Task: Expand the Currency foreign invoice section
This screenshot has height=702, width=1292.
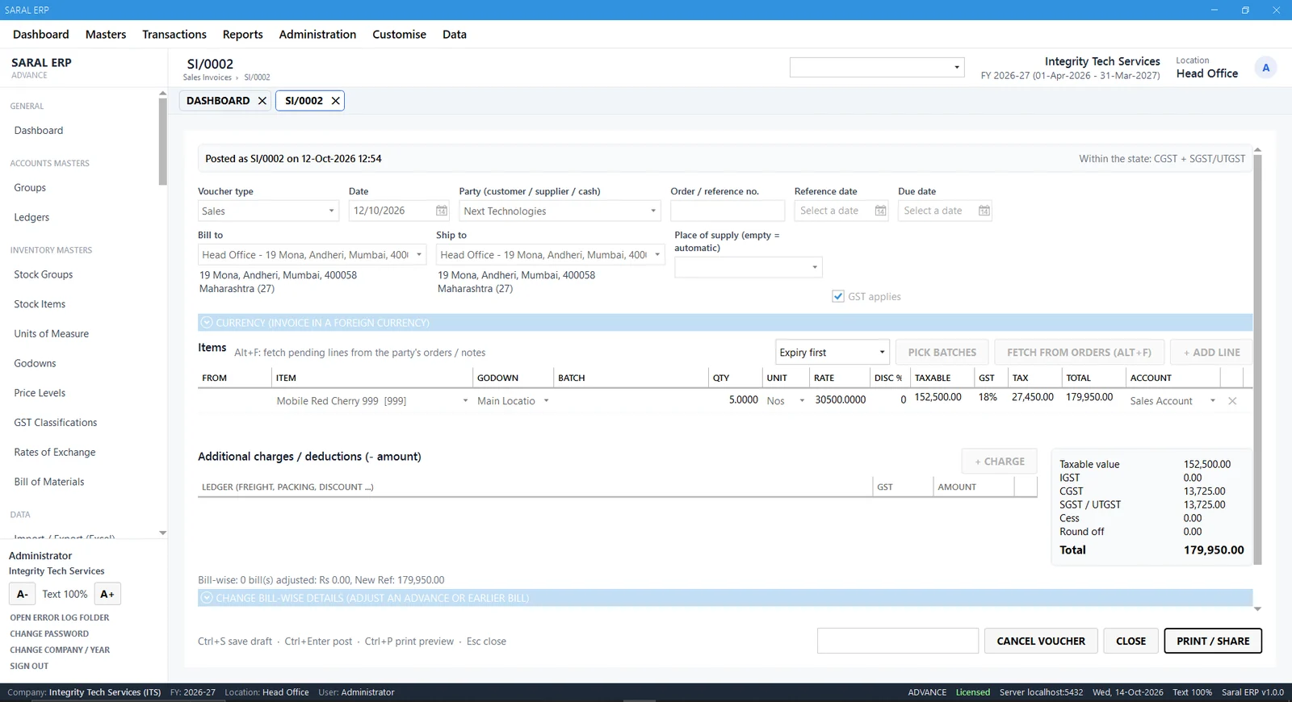Action: point(725,323)
